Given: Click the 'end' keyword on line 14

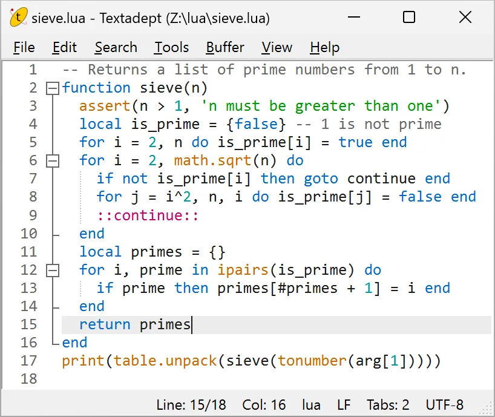Looking at the screenshot, I should tap(91, 306).
